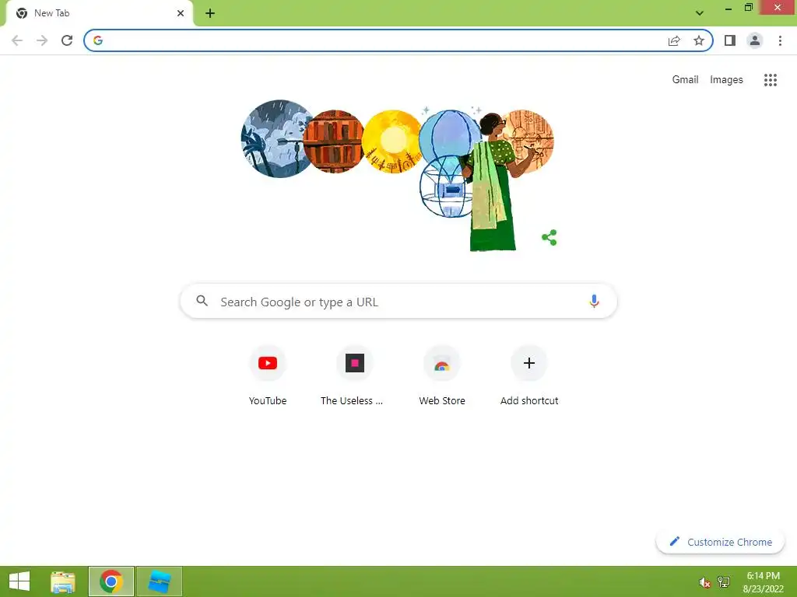This screenshot has width=797, height=597.
Task: Click the Google Doodle illustration
Action: pos(398,175)
